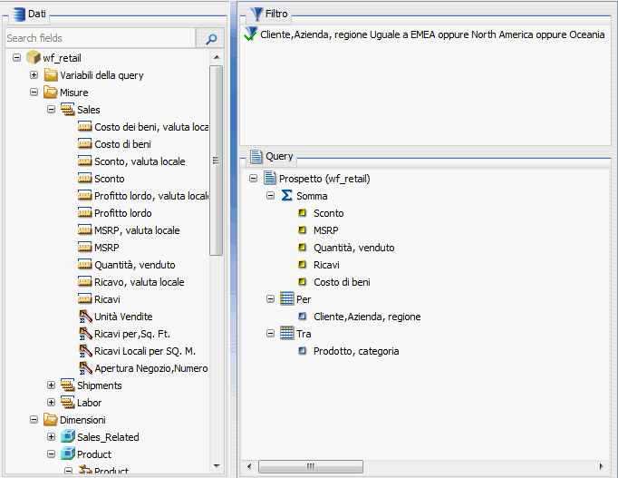618x478 pixels.
Task: Click the filter funnel icon with checkmark
Action: click(x=250, y=34)
